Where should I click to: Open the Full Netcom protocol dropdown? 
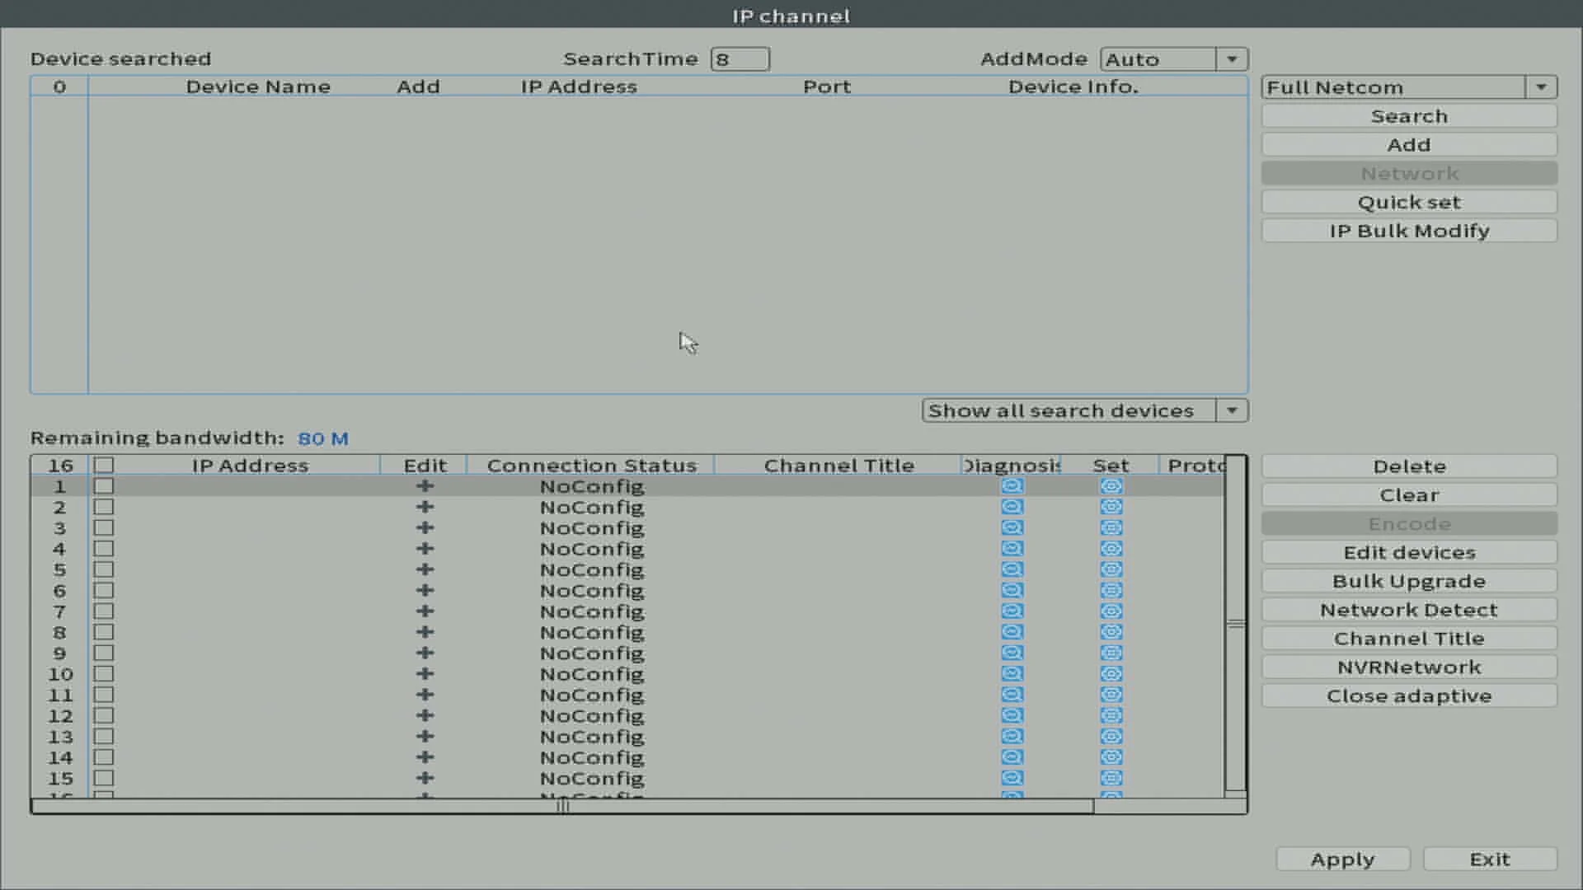point(1540,87)
